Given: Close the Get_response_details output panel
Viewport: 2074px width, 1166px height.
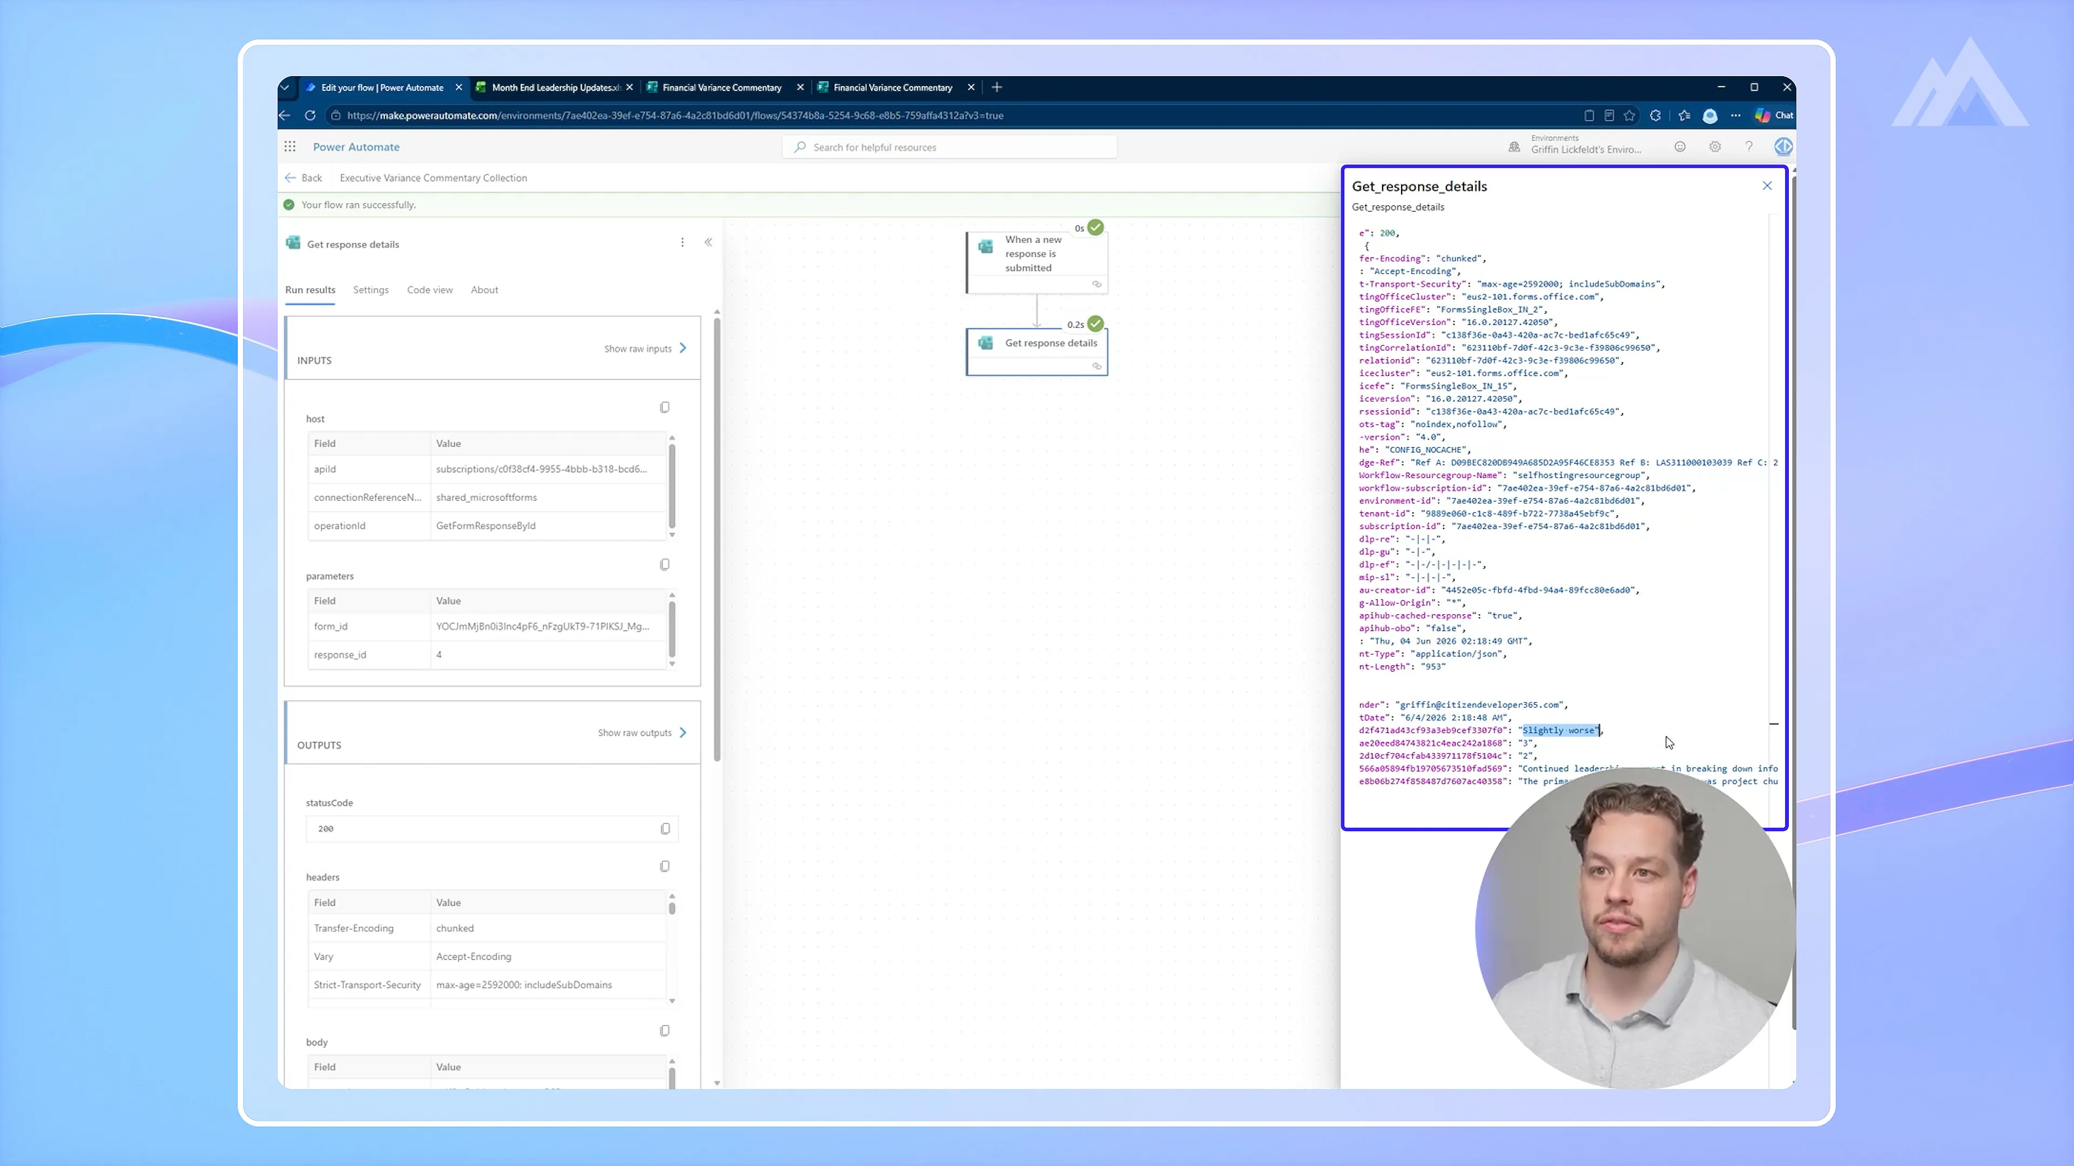Looking at the screenshot, I should point(1767,186).
